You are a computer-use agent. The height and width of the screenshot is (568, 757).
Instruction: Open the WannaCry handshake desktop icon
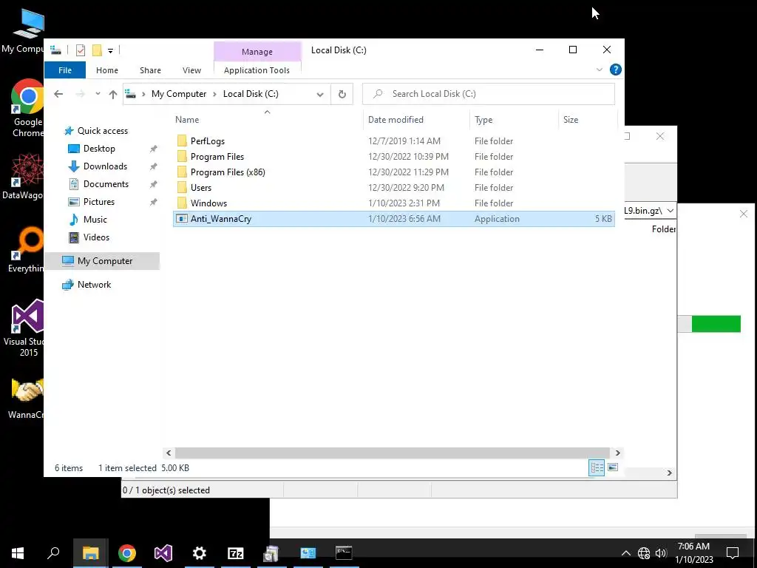[27, 397]
